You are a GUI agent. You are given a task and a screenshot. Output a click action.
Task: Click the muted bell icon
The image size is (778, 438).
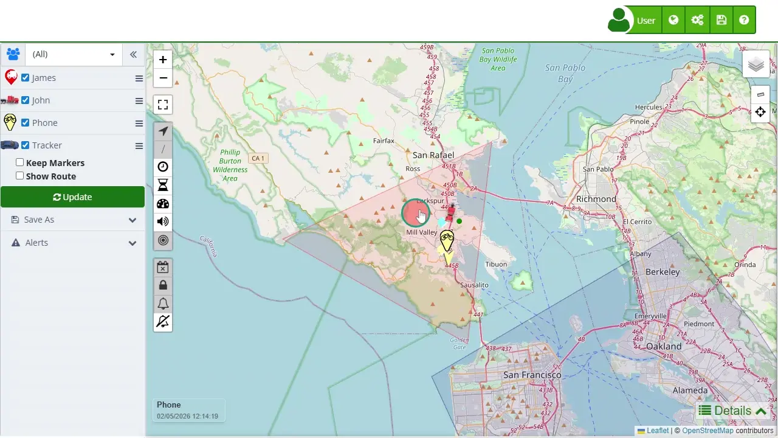(x=163, y=322)
